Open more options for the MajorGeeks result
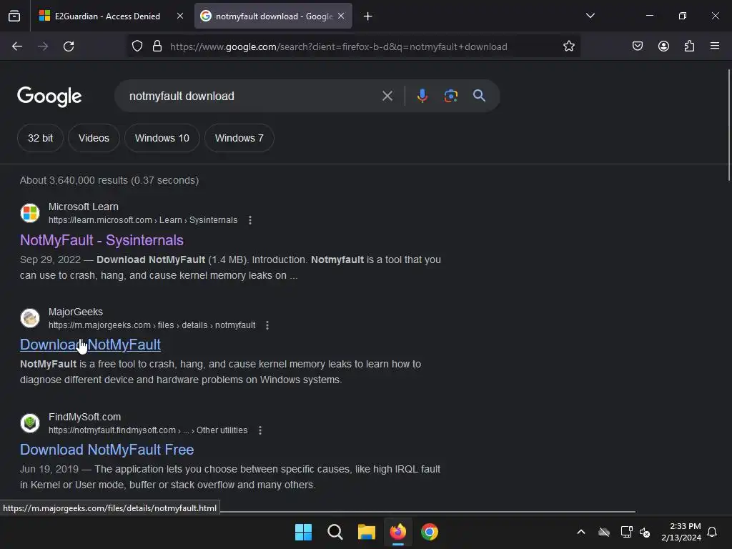Viewport: 732px width, 549px height. coord(267,325)
